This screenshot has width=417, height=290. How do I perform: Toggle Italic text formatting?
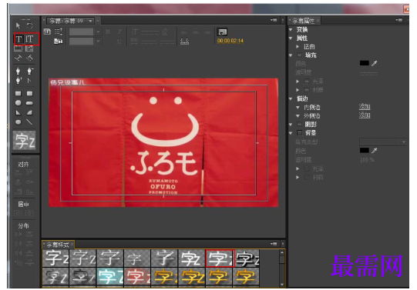(119, 32)
